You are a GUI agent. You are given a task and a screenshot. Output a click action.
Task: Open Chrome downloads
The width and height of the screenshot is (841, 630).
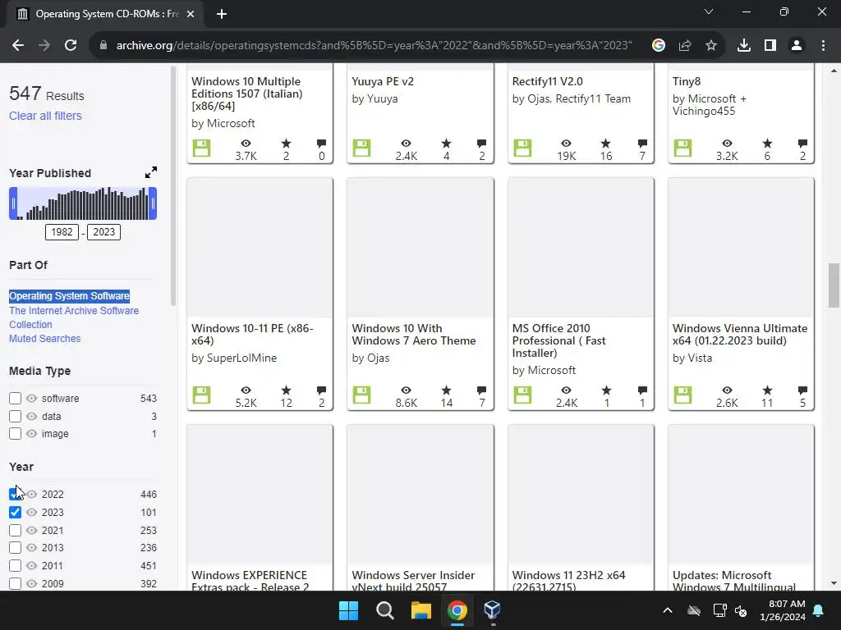pos(744,46)
